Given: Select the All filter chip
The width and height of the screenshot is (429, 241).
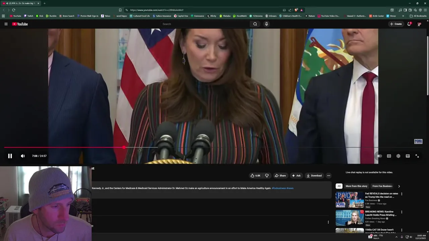Looking at the screenshot, I should [x=339, y=186].
